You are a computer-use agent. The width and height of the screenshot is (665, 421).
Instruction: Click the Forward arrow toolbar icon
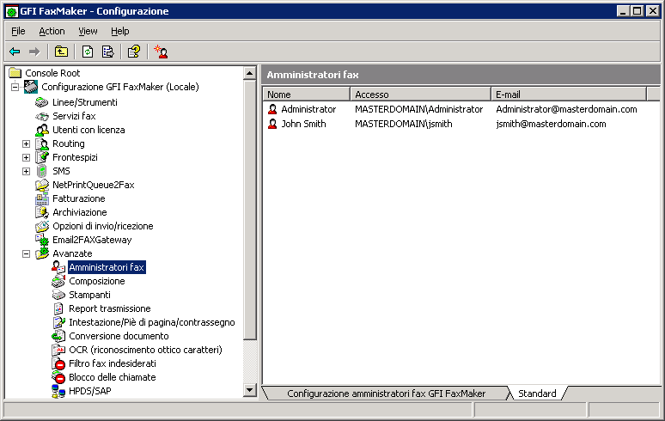(34, 52)
